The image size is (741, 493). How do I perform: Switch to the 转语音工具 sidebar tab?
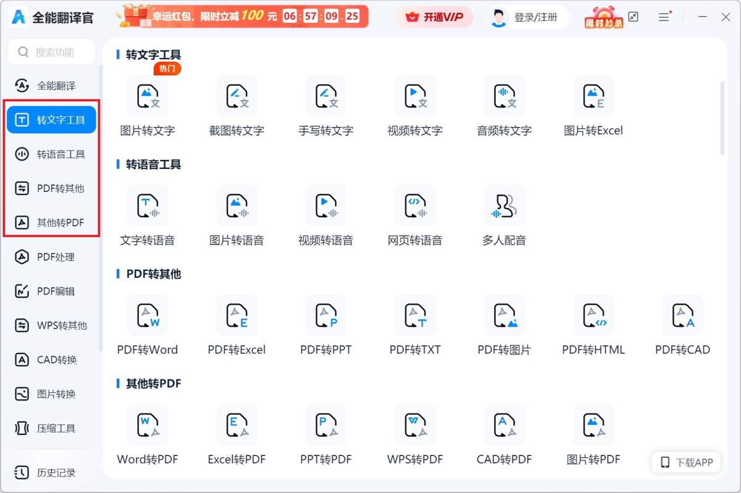pos(51,154)
